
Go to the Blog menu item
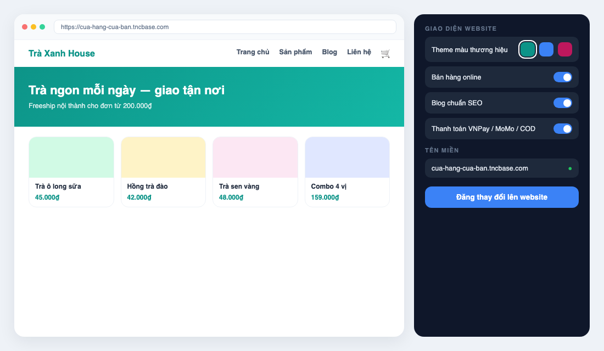click(x=329, y=52)
